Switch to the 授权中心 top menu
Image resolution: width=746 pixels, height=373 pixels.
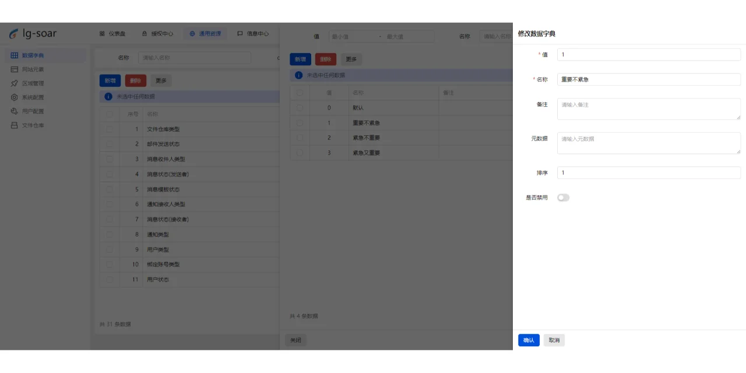pos(157,34)
